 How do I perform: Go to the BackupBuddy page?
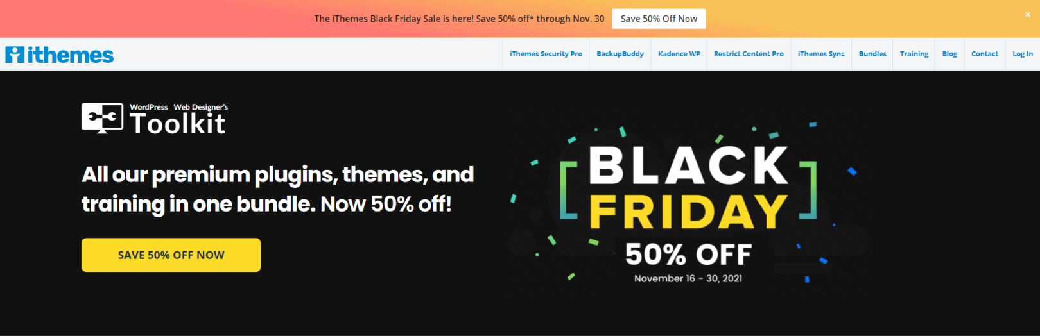620,54
